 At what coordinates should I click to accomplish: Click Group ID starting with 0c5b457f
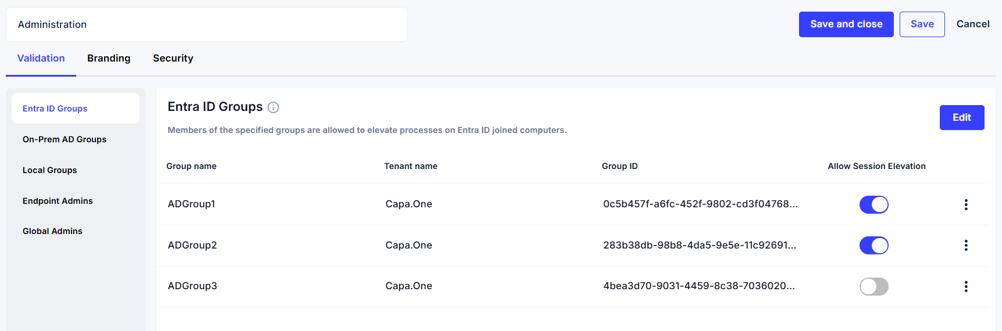[x=700, y=204]
